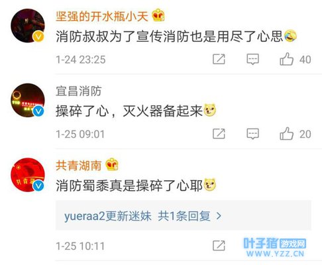Open 坚强的开水瓶小天 profile avatar
Image resolution: width=322 pixels, height=265 pixels.
click(28, 25)
